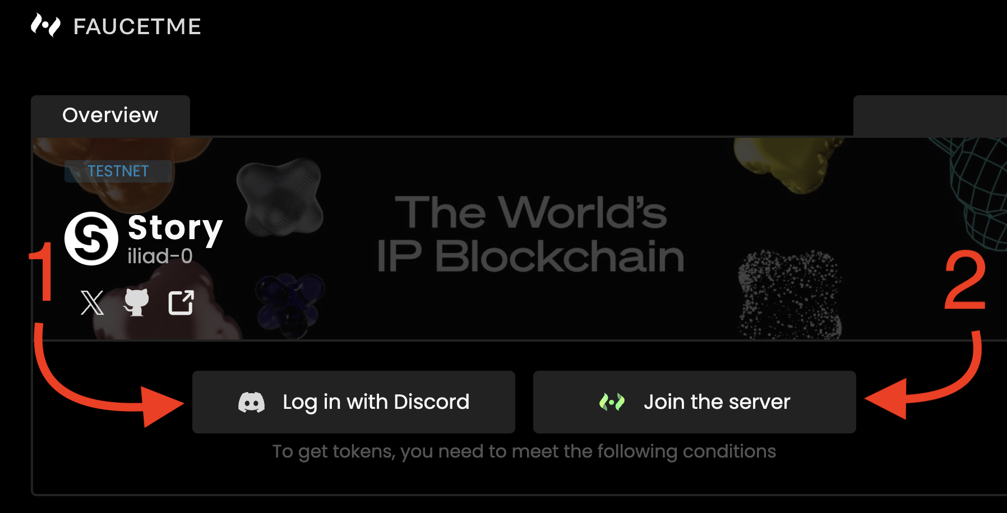The image size is (1007, 513).
Task: Click the Story network title
Action: [x=175, y=228]
